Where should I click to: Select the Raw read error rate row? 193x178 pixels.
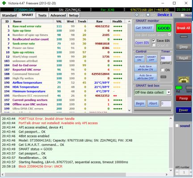click(64, 26)
